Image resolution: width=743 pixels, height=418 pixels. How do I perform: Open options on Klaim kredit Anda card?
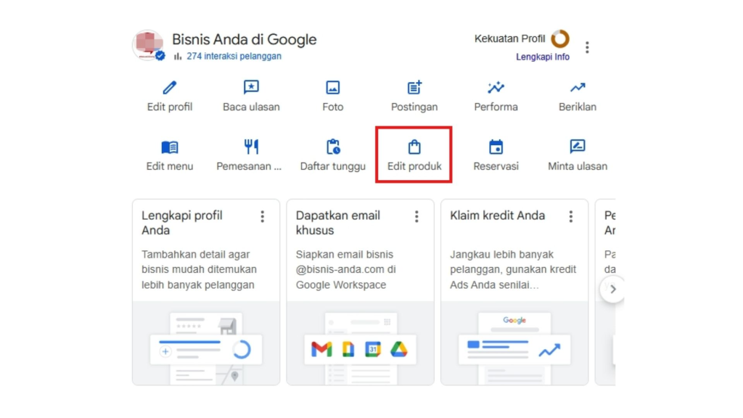pyautogui.click(x=570, y=216)
